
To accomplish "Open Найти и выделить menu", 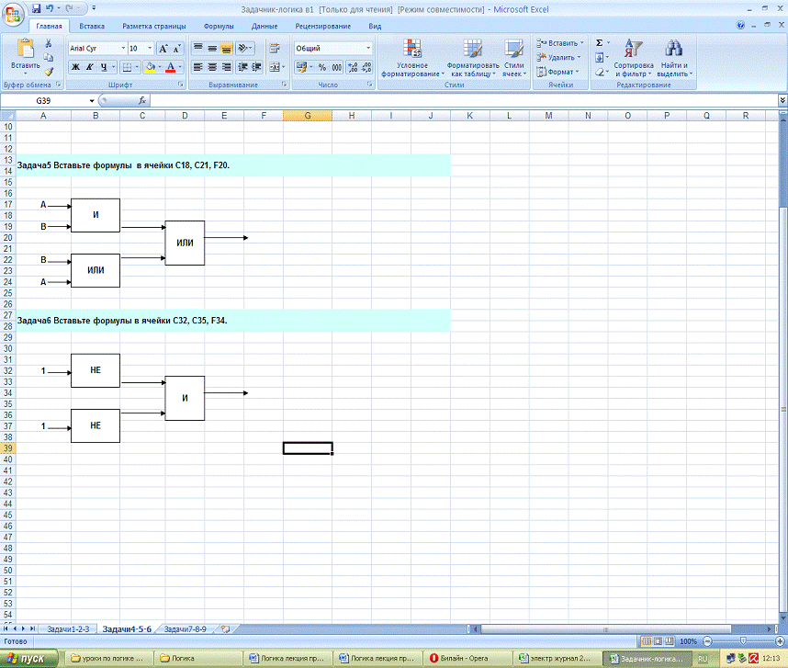I will tap(674, 58).
